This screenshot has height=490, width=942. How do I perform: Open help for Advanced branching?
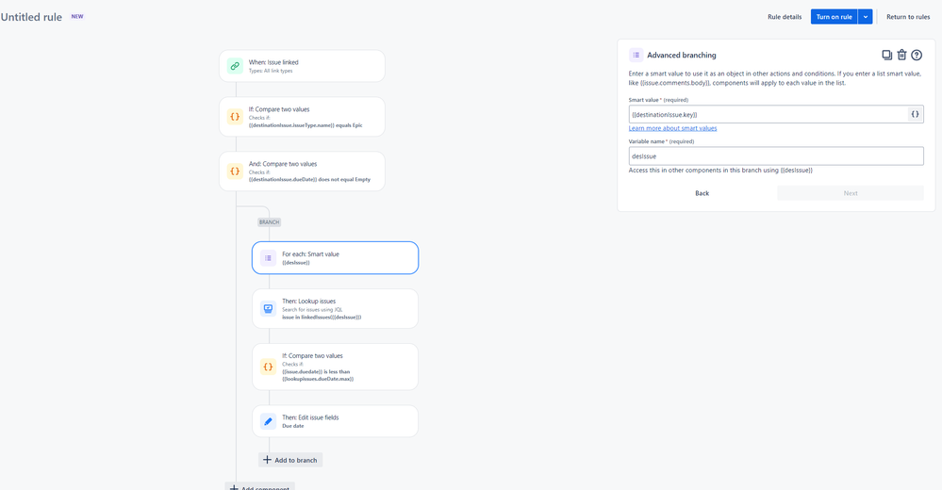point(917,55)
